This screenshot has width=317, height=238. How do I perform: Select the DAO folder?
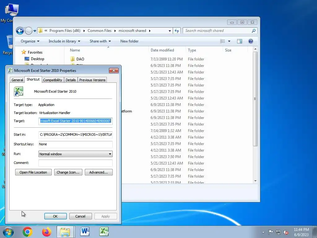77,59
